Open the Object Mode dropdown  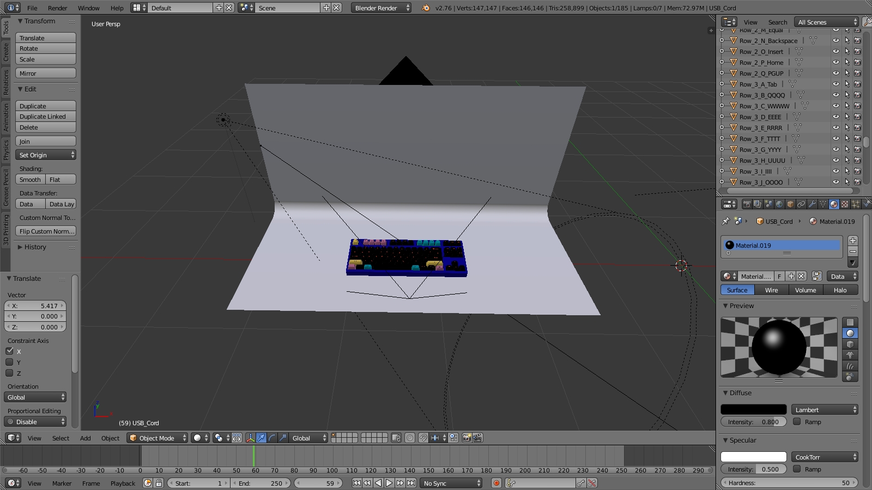158,438
